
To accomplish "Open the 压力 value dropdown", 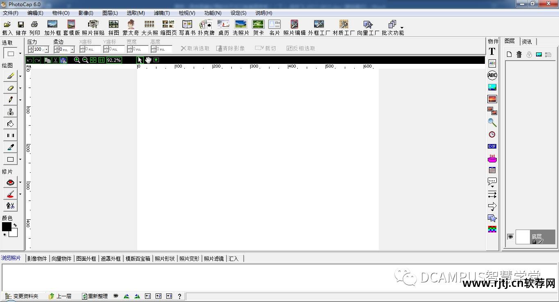I will (46, 50).
